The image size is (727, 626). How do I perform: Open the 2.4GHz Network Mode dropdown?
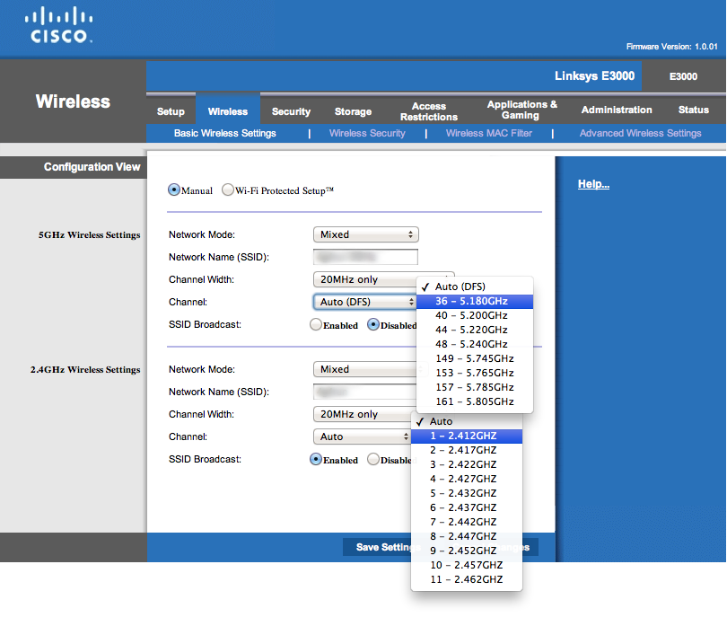click(365, 369)
